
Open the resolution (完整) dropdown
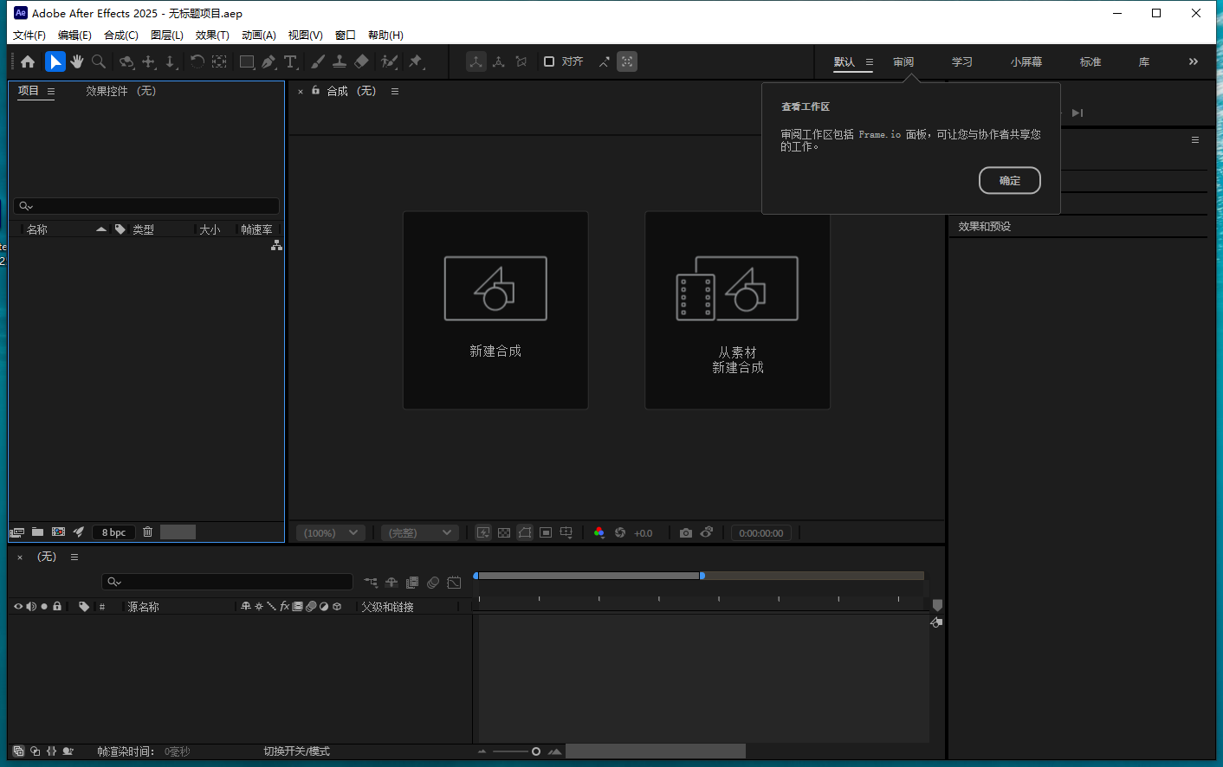tap(419, 533)
